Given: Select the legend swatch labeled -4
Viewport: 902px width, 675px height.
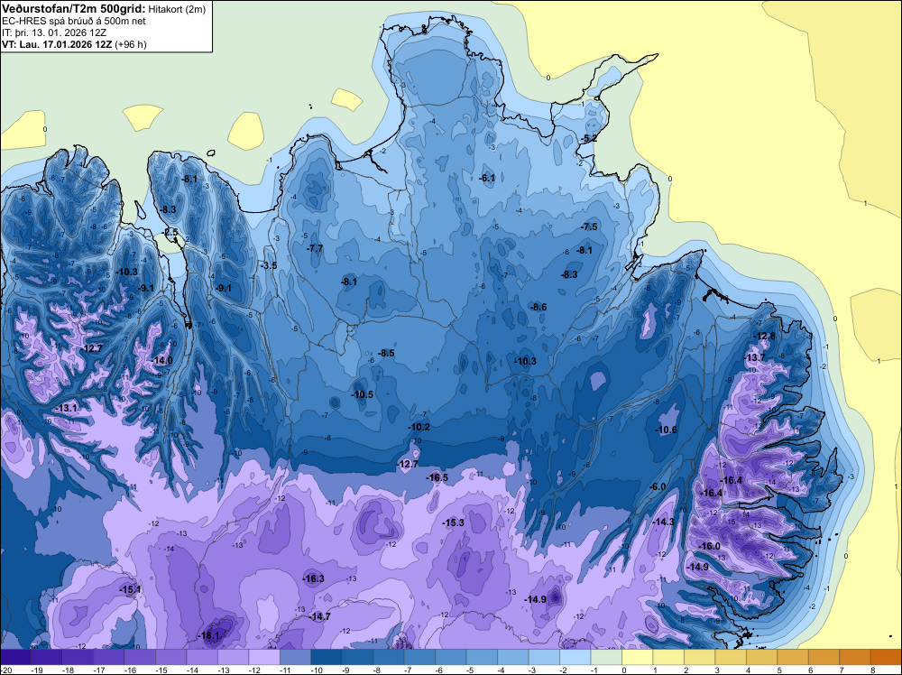Looking at the screenshot, I should (x=513, y=657).
